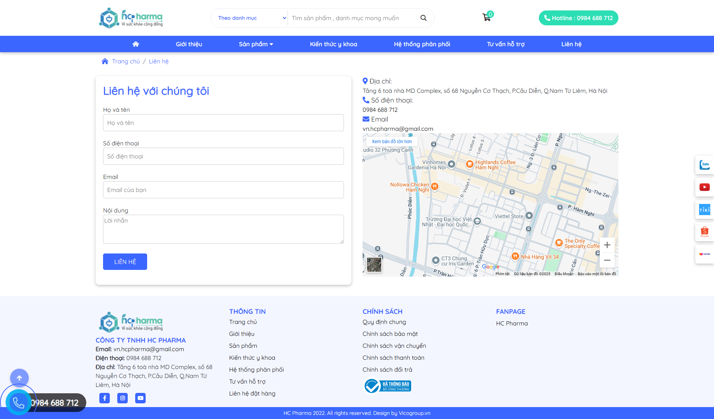Open the Zalo chat side icon
The width and height of the screenshot is (714, 419).
(704, 165)
